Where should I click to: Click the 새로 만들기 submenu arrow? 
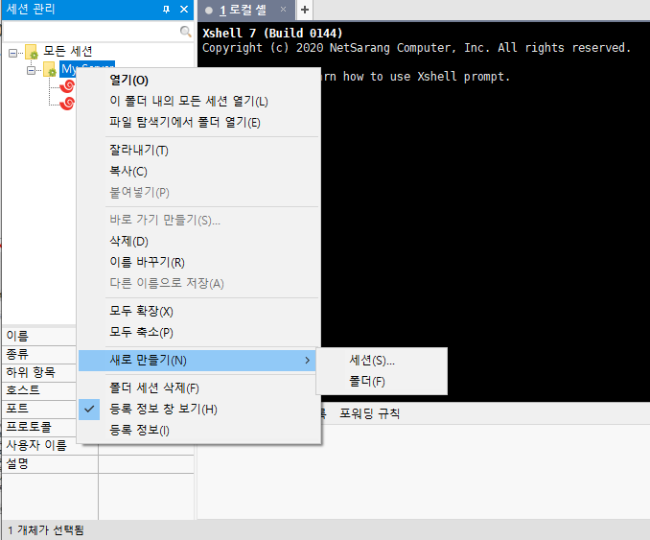(307, 361)
